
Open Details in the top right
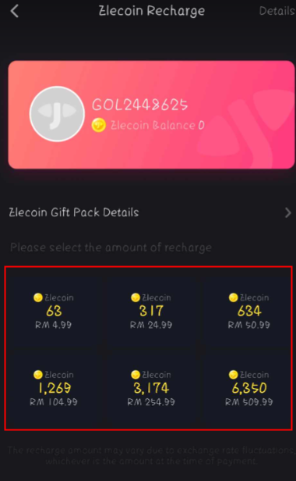point(277,11)
